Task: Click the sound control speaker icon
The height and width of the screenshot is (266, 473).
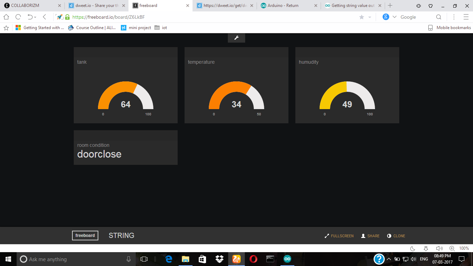Action: (439, 248)
